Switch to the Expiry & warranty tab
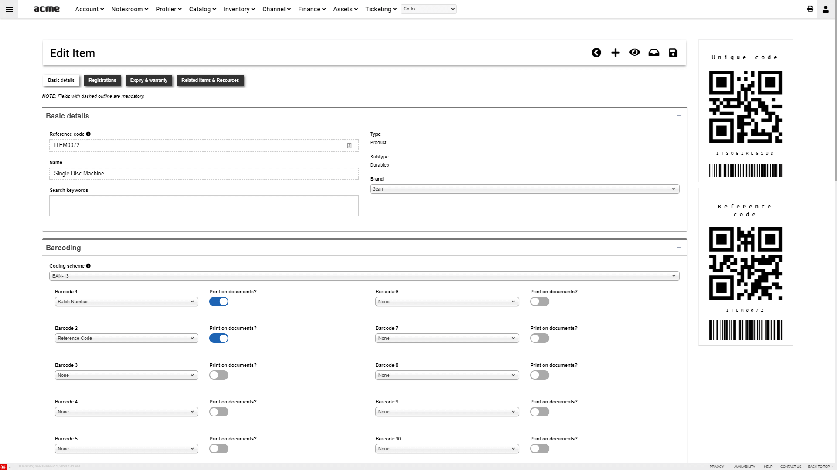Image resolution: width=837 pixels, height=470 pixels. coord(149,80)
